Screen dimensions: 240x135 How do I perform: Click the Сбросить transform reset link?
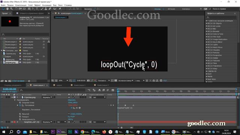(x=72, y=100)
